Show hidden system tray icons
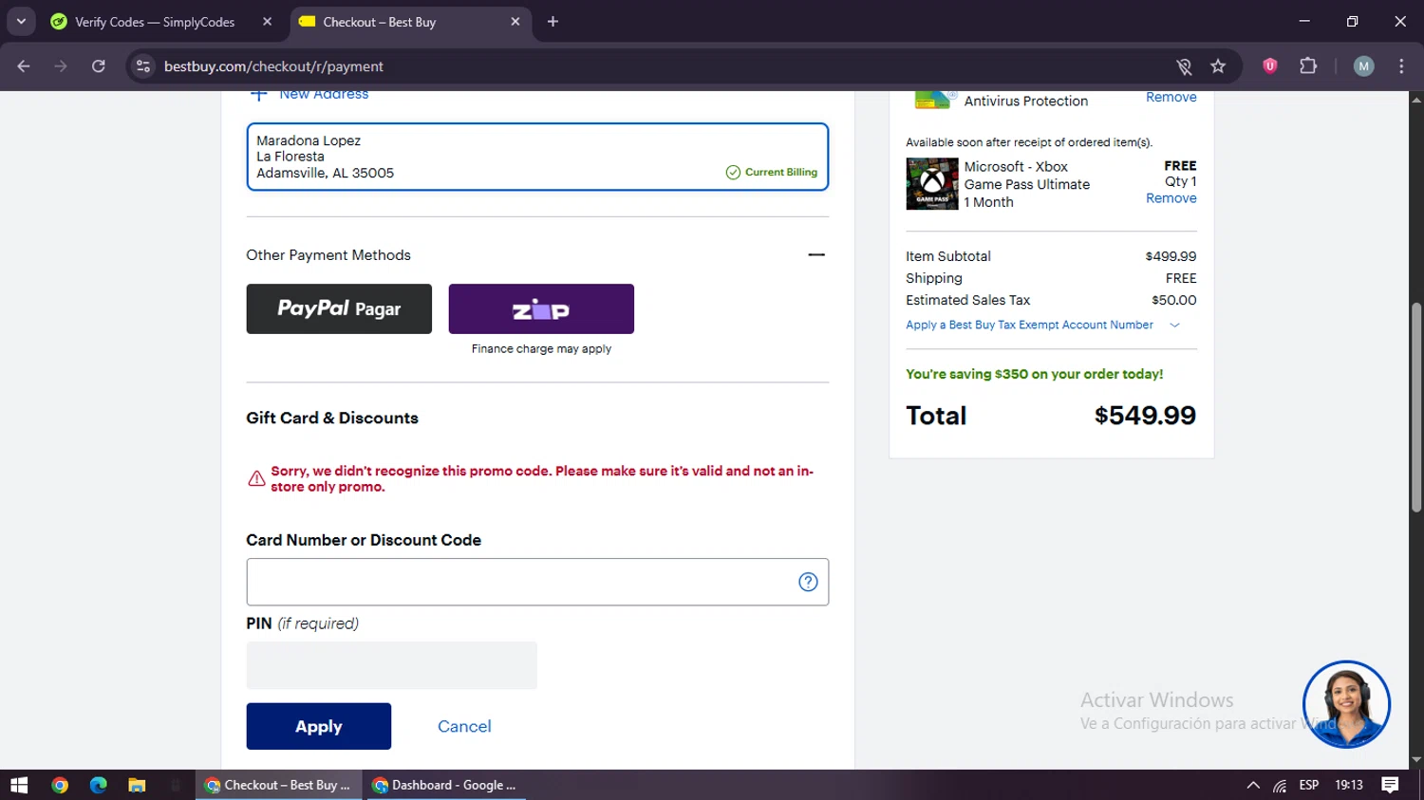This screenshot has height=800, width=1424. pyautogui.click(x=1253, y=785)
